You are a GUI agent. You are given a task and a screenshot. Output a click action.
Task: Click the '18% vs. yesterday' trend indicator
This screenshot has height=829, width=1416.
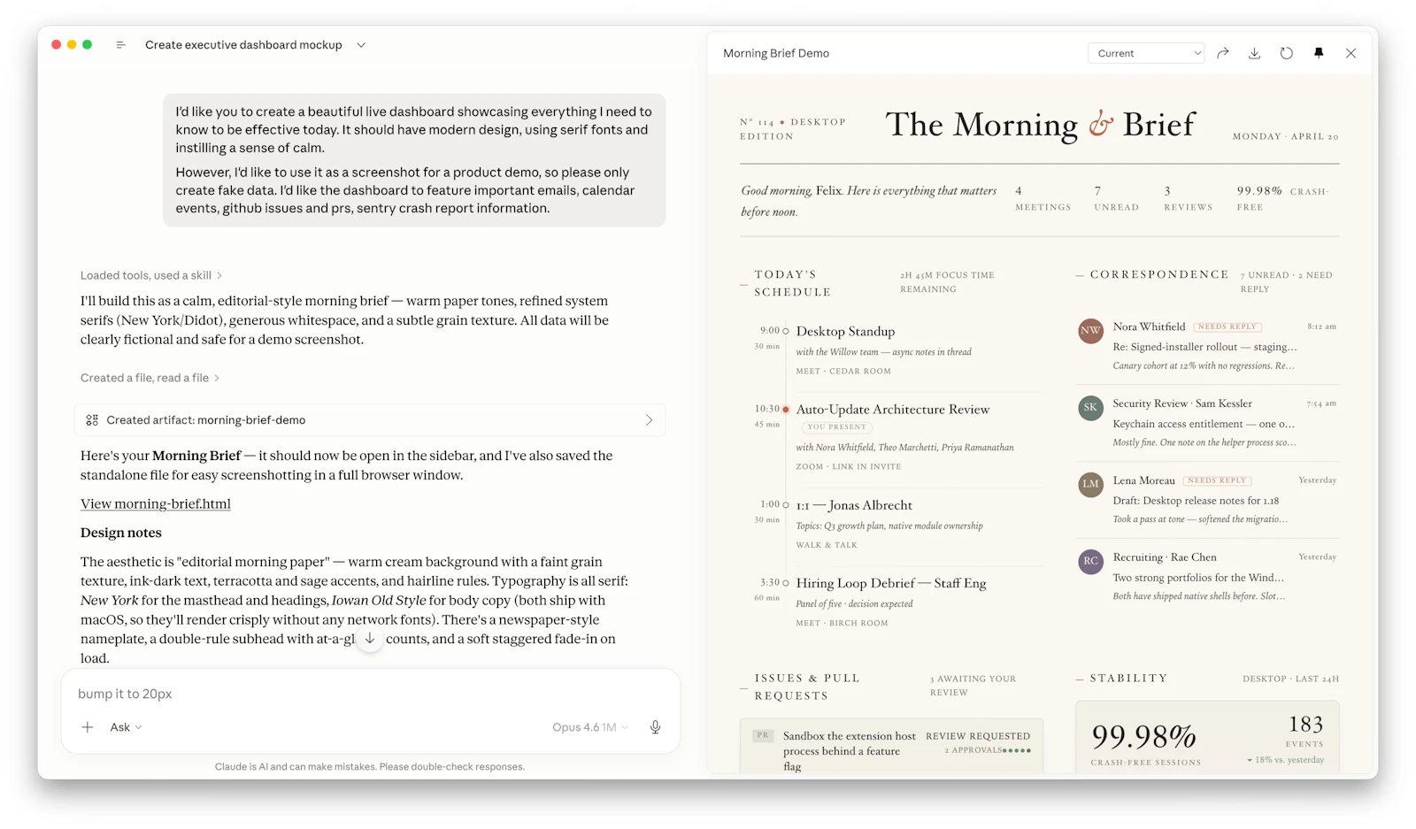[1286, 760]
